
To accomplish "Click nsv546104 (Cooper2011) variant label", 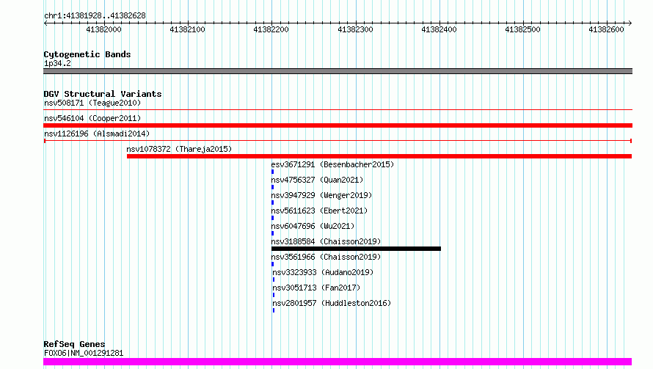I will click(92, 118).
